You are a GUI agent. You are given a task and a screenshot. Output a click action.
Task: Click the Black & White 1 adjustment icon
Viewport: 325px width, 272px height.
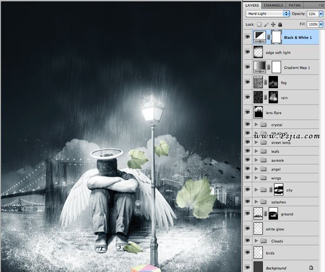pyautogui.click(x=259, y=37)
